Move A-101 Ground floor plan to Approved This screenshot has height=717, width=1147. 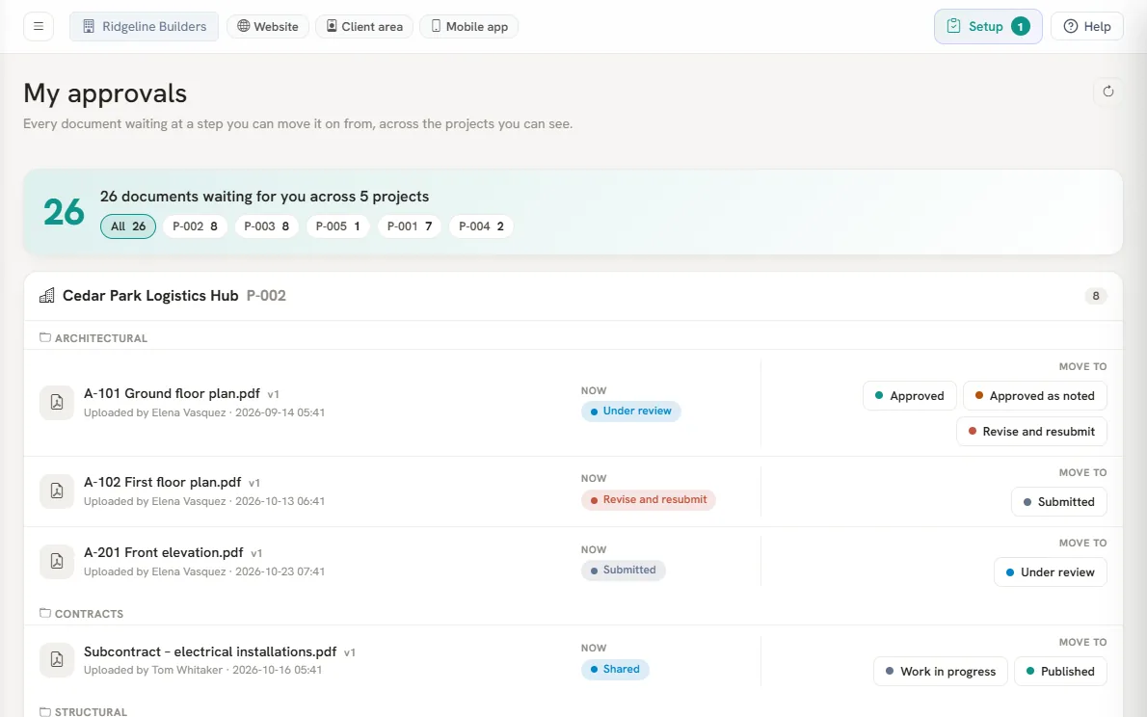point(910,396)
